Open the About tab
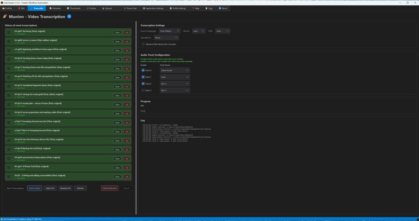Viewport: 419px width, 221px height. (223, 8)
